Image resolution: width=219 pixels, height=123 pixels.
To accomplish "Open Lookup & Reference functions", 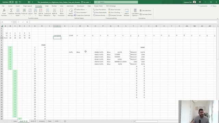I will click(47, 12).
